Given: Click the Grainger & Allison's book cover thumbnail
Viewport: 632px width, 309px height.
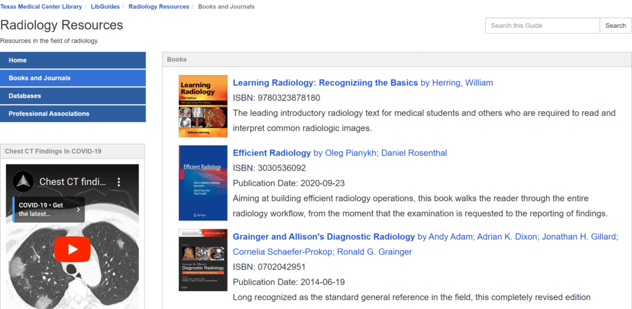Looking at the screenshot, I should click(x=203, y=260).
